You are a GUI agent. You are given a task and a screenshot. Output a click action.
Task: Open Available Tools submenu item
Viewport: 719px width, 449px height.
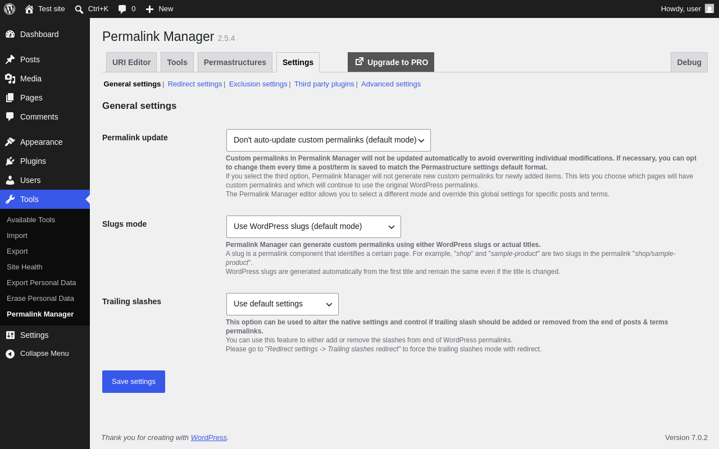click(45, 220)
